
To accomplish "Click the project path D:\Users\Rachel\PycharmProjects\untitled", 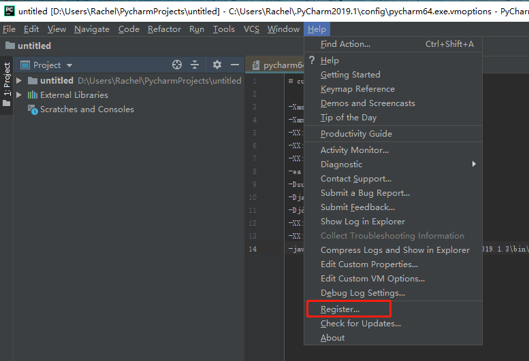I will pyautogui.click(x=159, y=81).
